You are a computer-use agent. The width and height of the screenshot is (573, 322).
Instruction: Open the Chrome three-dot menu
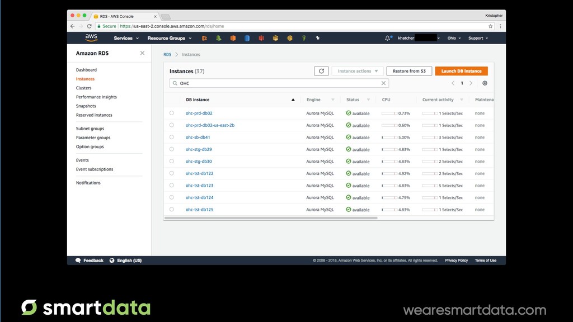tap(500, 26)
